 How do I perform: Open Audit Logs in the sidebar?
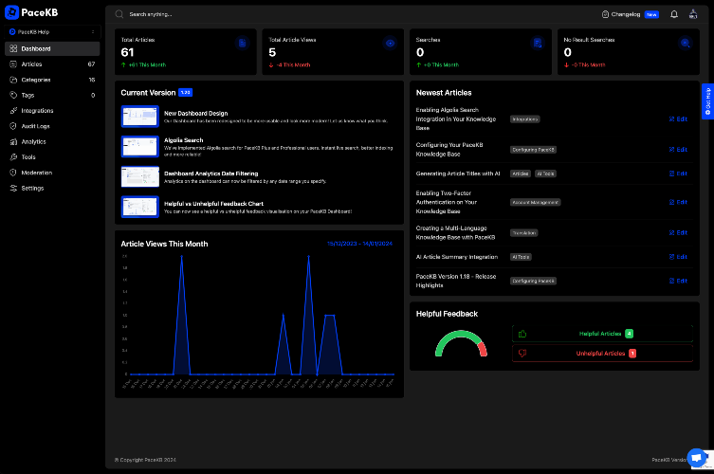[52, 126]
